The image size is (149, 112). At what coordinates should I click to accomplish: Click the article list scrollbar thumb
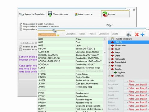[105, 53]
